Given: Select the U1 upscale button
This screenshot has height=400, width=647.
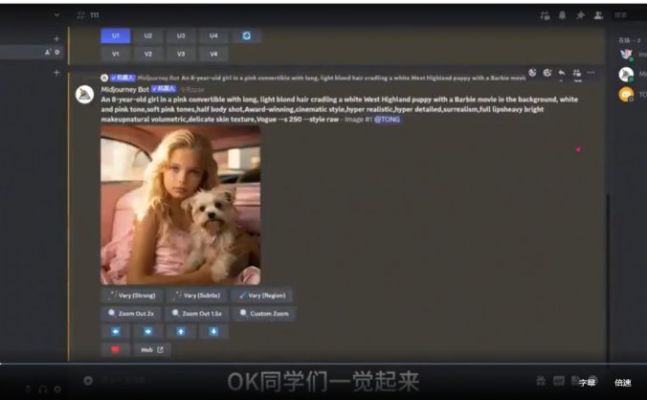Looking at the screenshot, I should [x=115, y=35].
